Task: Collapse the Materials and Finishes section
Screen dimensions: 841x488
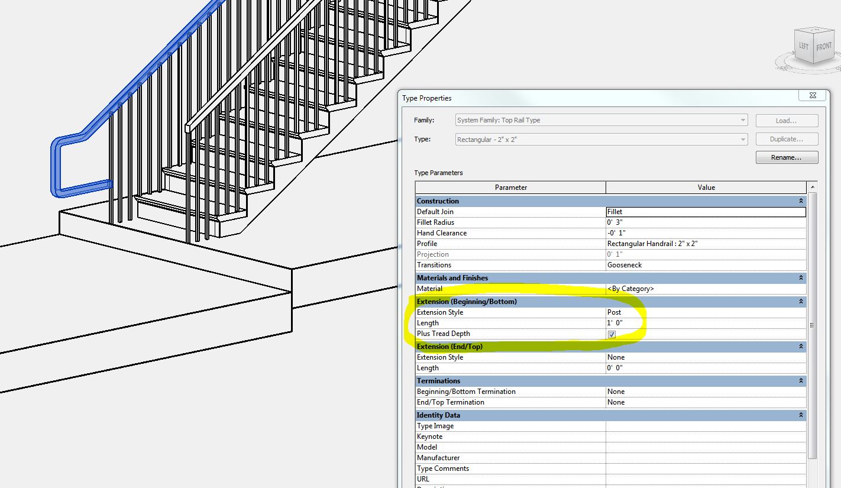Action: point(800,277)
